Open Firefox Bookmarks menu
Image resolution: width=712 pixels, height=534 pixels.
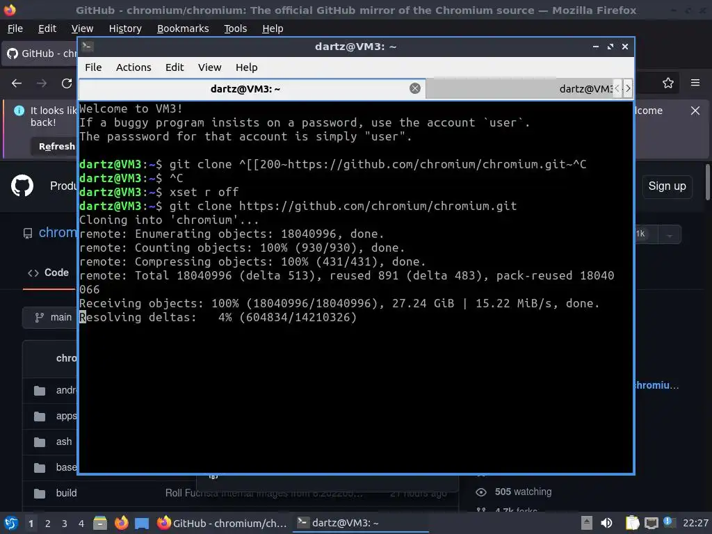pyautogui.click(x=183, y=29)
